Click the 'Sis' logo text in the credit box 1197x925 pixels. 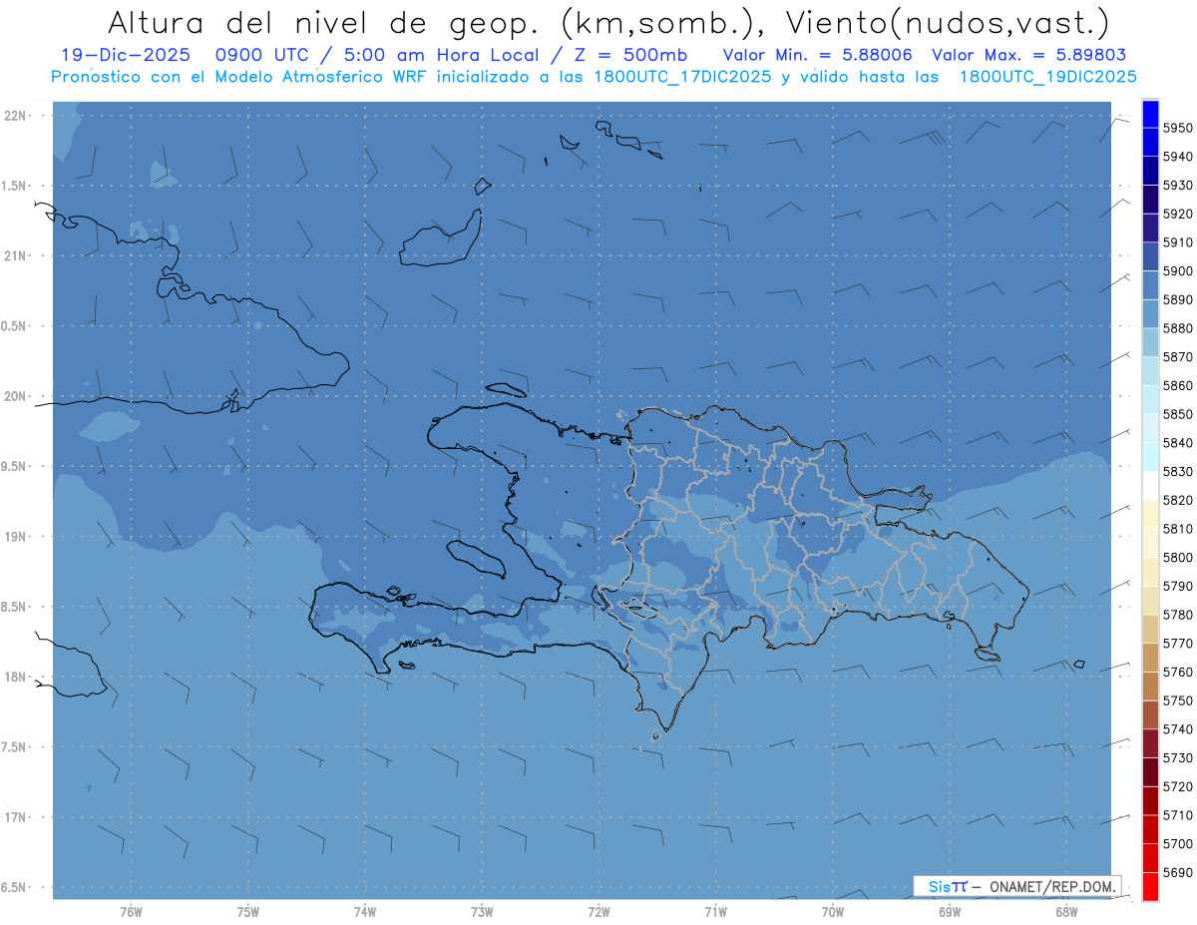pyautogui.click(x=939, y=886)
